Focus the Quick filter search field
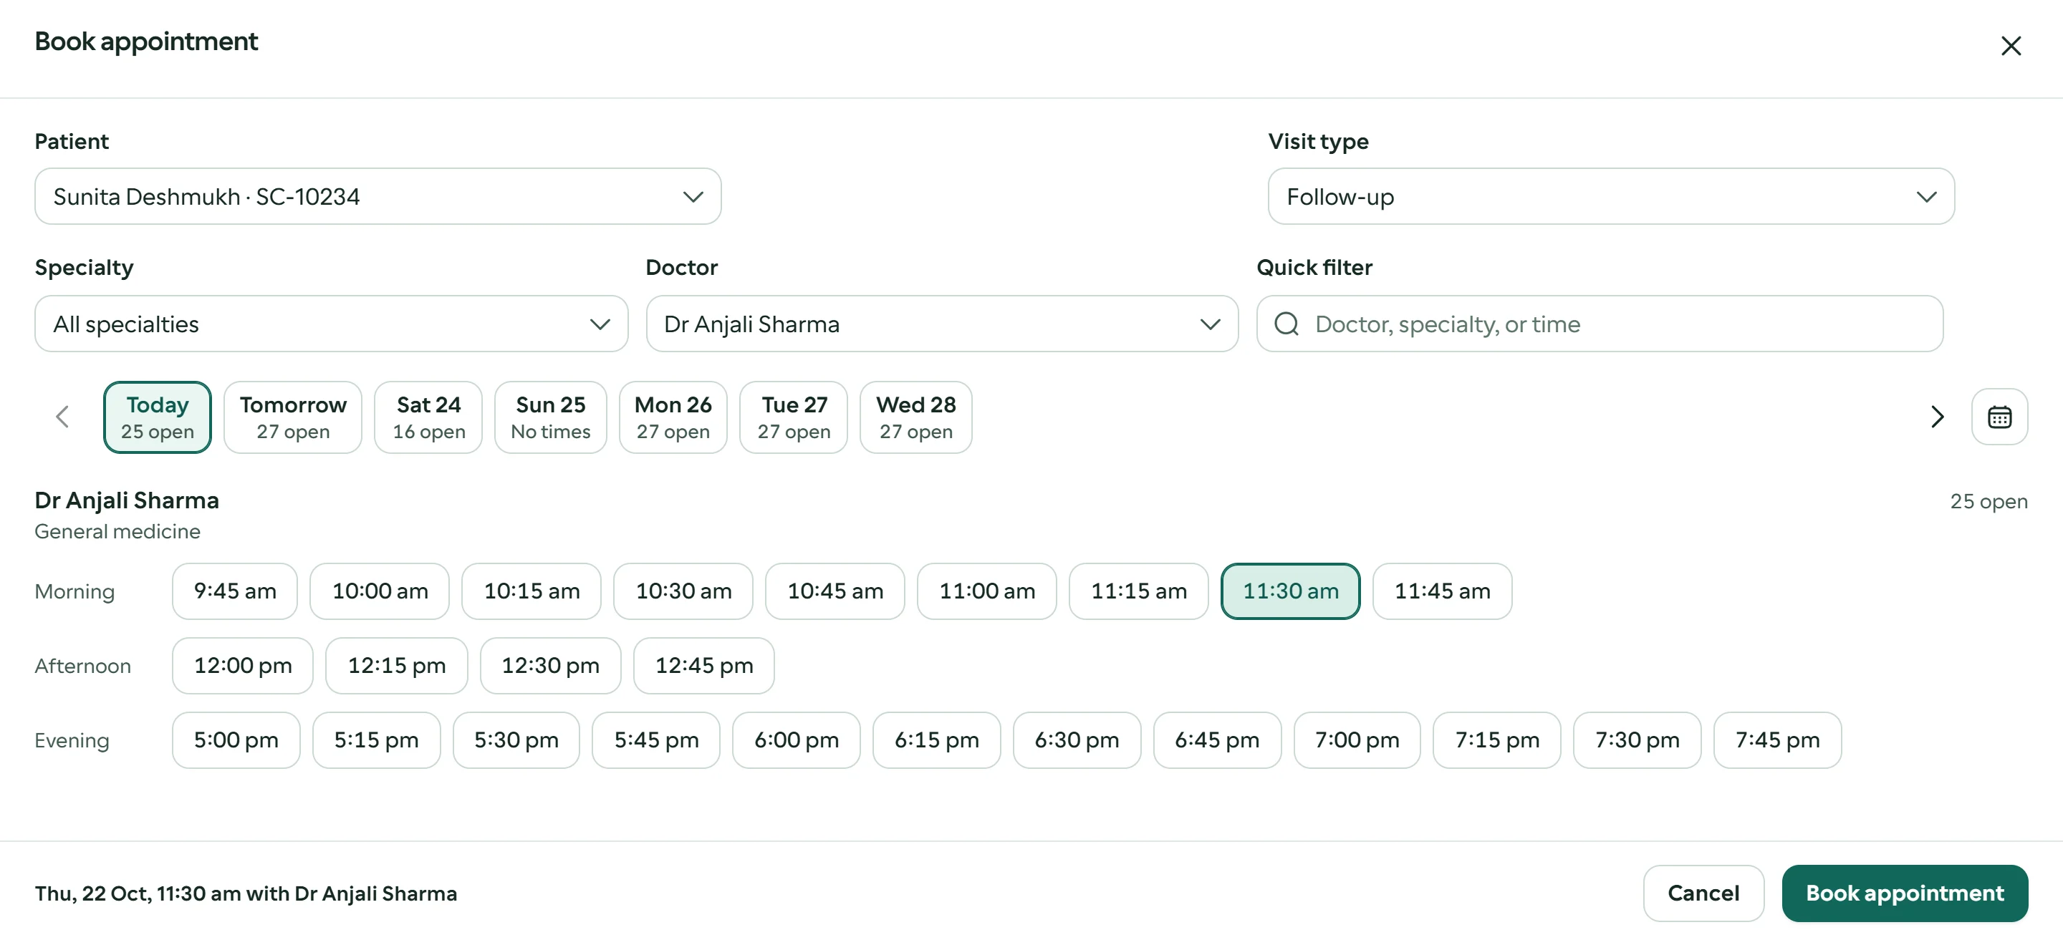The width and height of the screenshot is (2063, 945). click(1600, 324)
